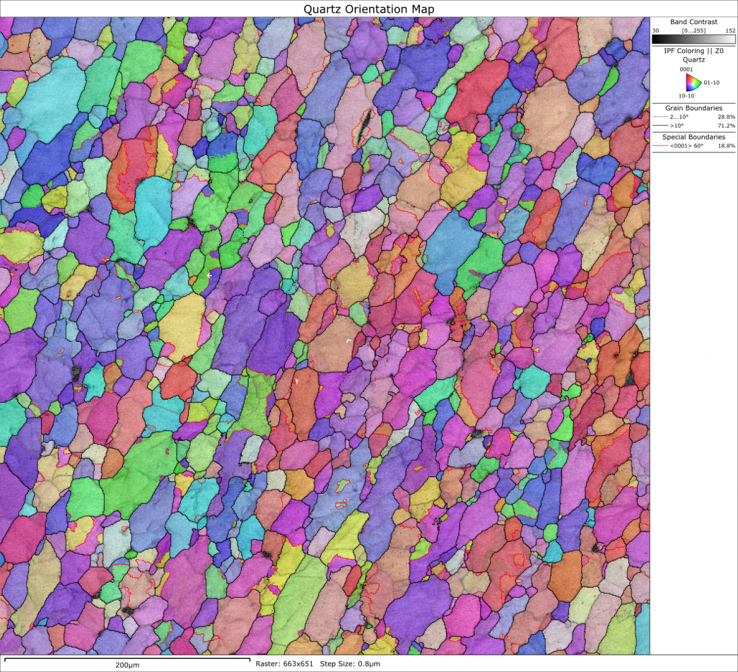Select the Grain Boundaries legend heading
The width and height of the screenshot is (738, 672).
pos(694,108)
